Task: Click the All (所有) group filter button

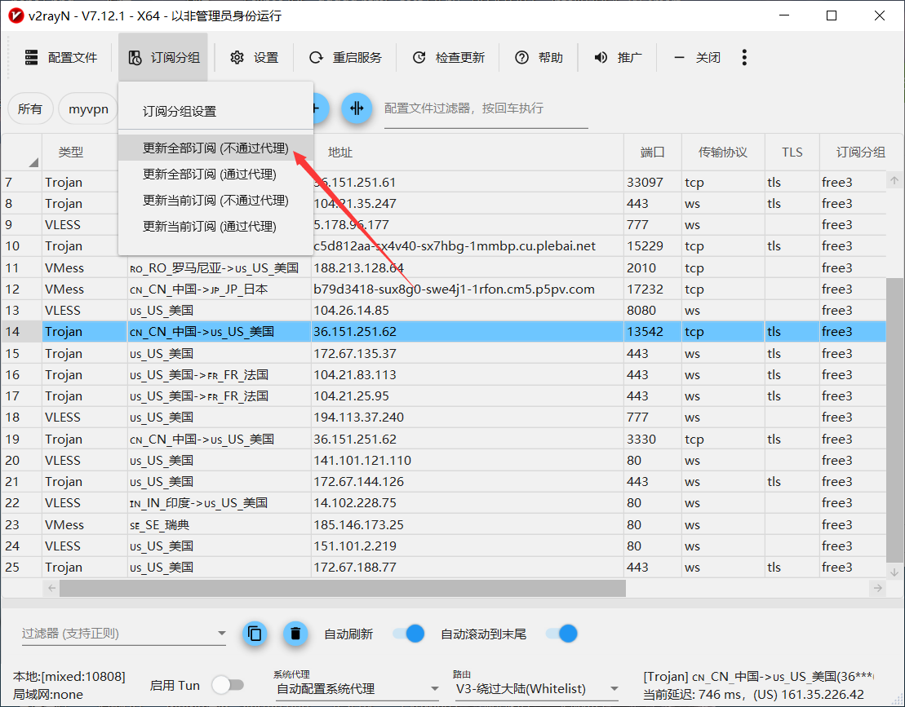Action: pos(30,108)
